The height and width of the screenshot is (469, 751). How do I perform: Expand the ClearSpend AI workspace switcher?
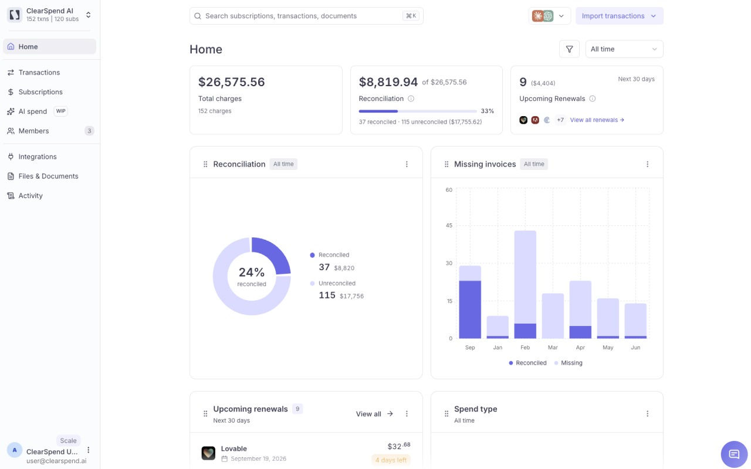pyautogui.click(x=89, y=15)
